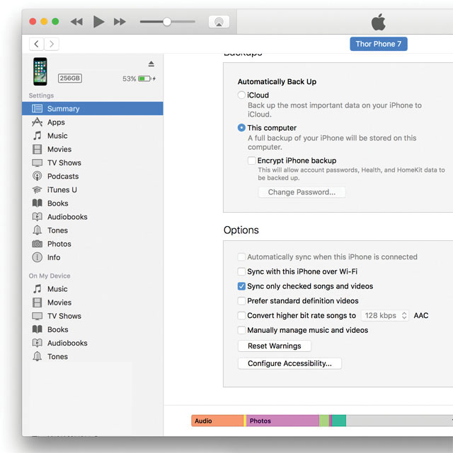Select the iTunes U sidebar icon
453x453 pixels.
(37, 190)
